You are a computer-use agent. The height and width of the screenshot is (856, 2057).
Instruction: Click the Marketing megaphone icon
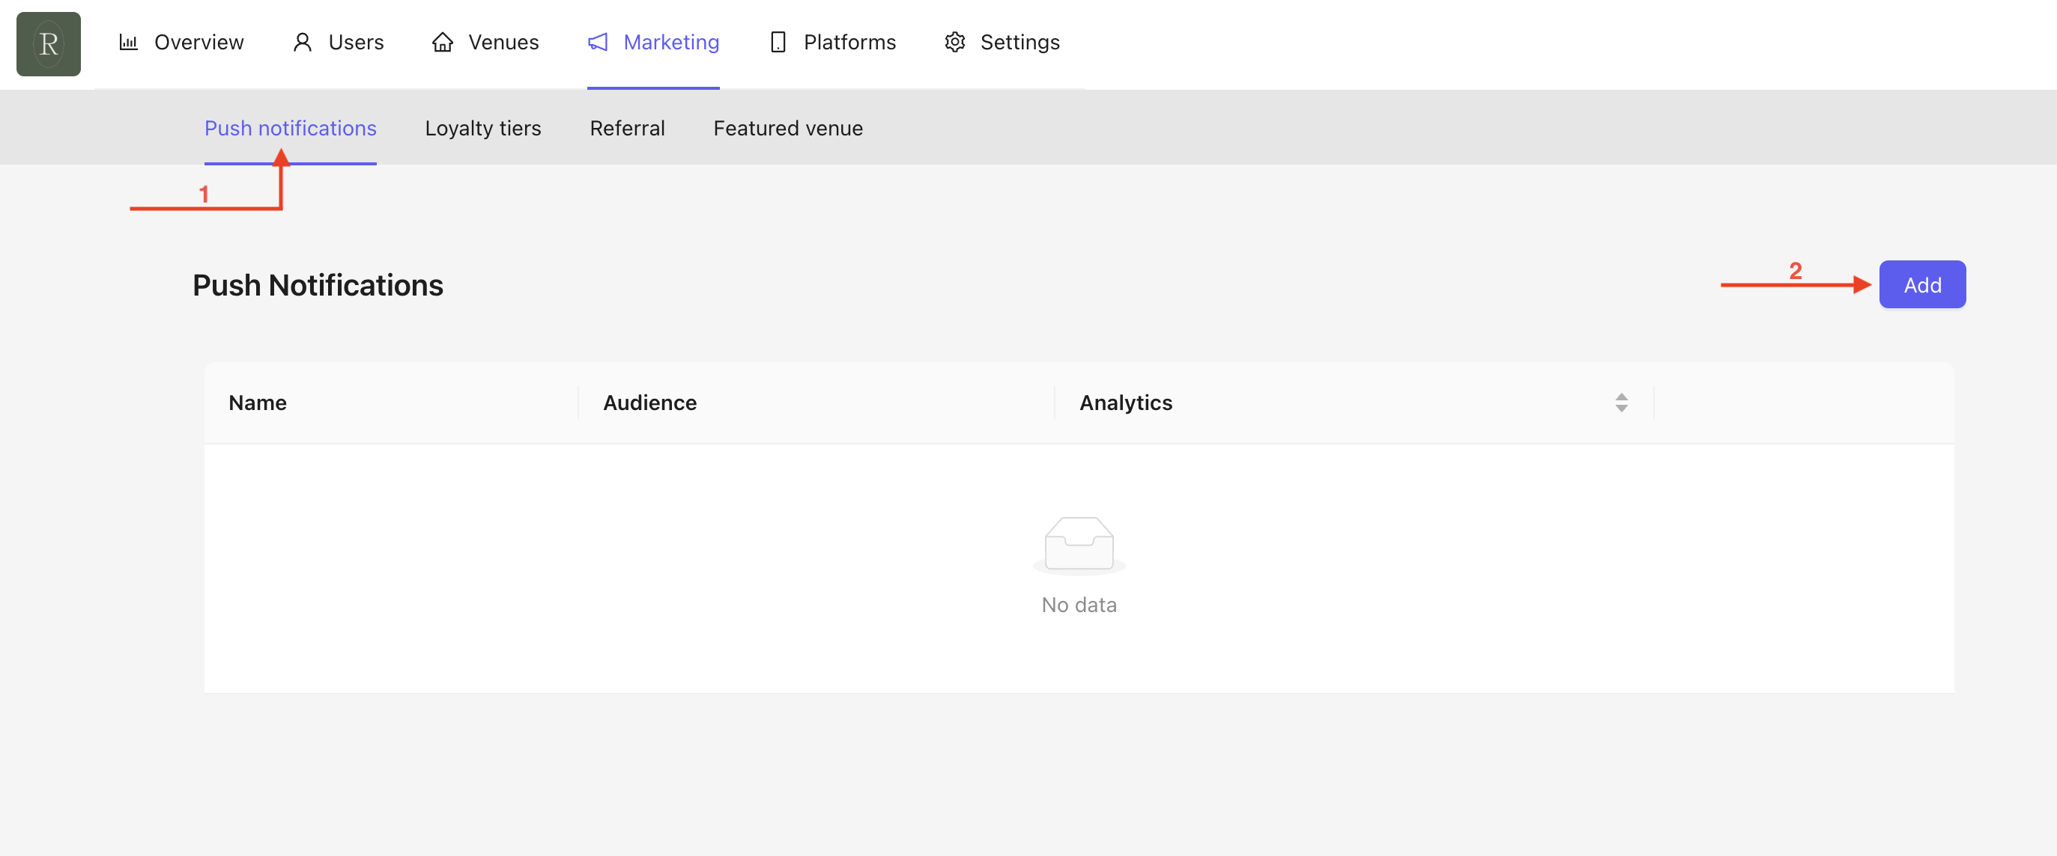pyautogui.click(x=597, y=43)
